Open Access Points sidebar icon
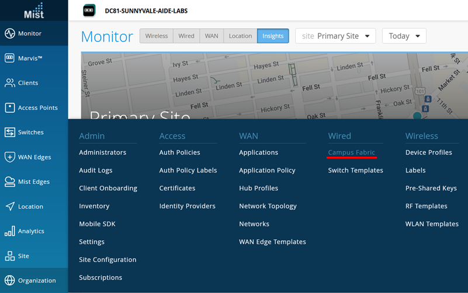The image size is (468, 293). 10,108
